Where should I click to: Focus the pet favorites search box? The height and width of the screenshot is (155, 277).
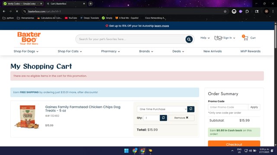[131, 39]
